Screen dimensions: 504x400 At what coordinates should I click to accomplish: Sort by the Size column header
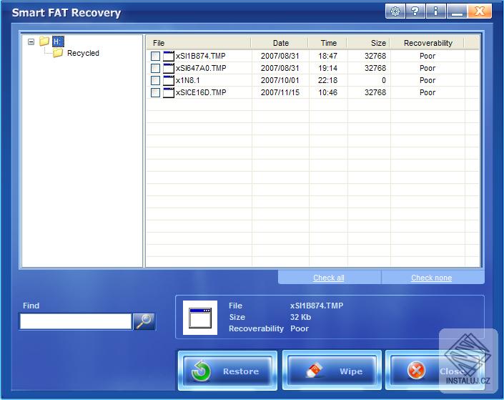tap(369, 43)
